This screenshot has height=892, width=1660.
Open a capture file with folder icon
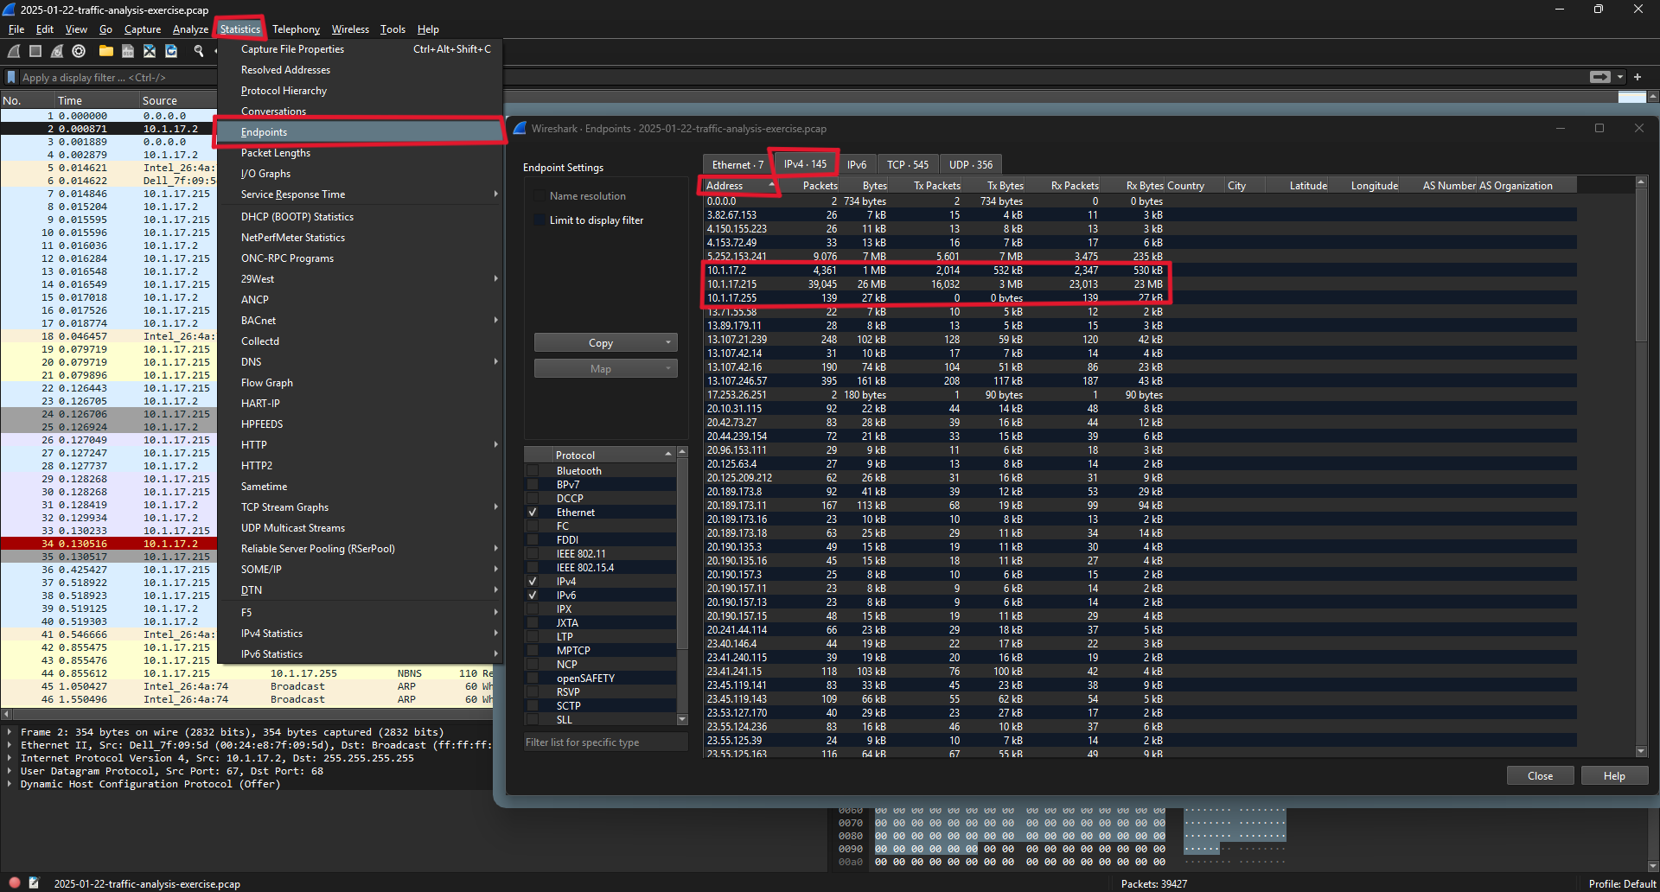(105, 51)
